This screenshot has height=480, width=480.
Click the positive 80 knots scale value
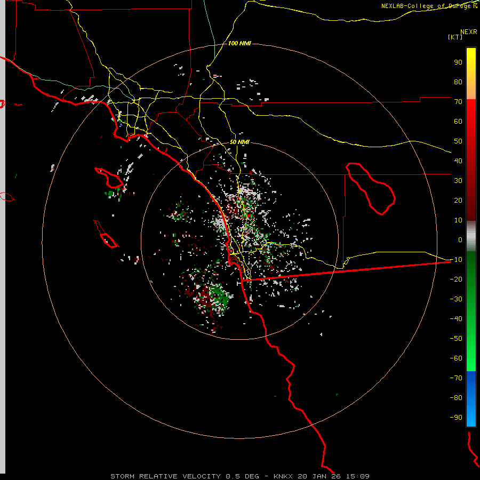[x=458, y=82]
